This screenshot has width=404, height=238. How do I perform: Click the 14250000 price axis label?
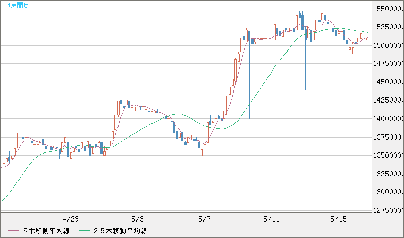click(x=389, y=100)
